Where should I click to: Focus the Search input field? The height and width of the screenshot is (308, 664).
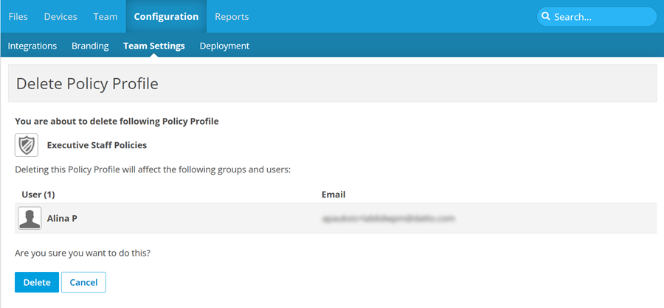click(x=601, y=17)
